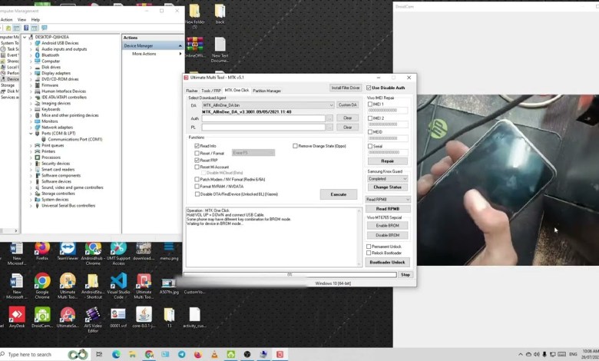This screenshot has height=361, width=599.
Task: Open the Androidhub Chrome desktop shortcut
Action: (93, 253)
